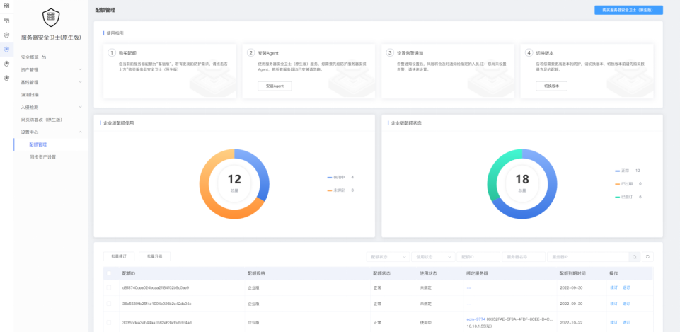Click the quota ID 36c5589fb25f4e1994e926b2e42da94e
680x332 pixels.
[156, 304]
